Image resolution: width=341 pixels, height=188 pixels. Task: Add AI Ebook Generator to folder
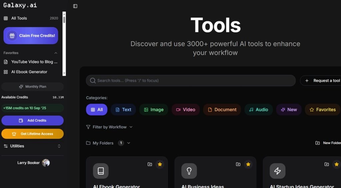pos(150,164)
